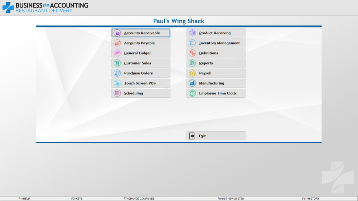Click the Accounts Payable icon
Image resolution: width=358 pixels, height=201 pixels.
[117, 43]
